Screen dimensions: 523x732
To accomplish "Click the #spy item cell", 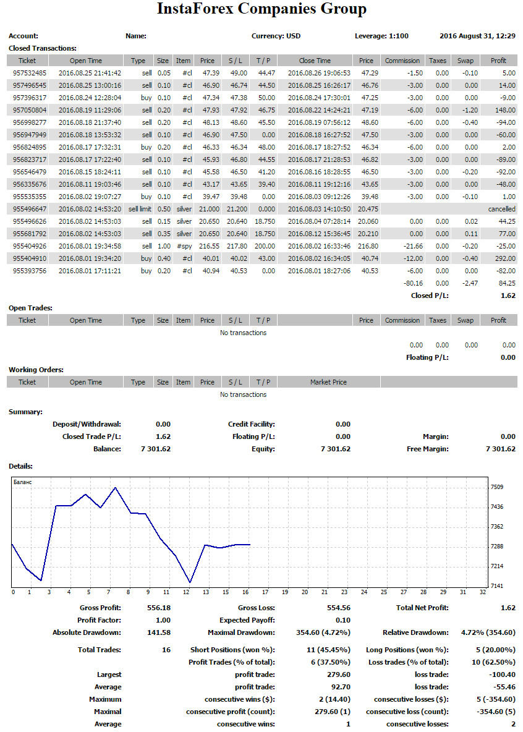I will tap(184, 247).
